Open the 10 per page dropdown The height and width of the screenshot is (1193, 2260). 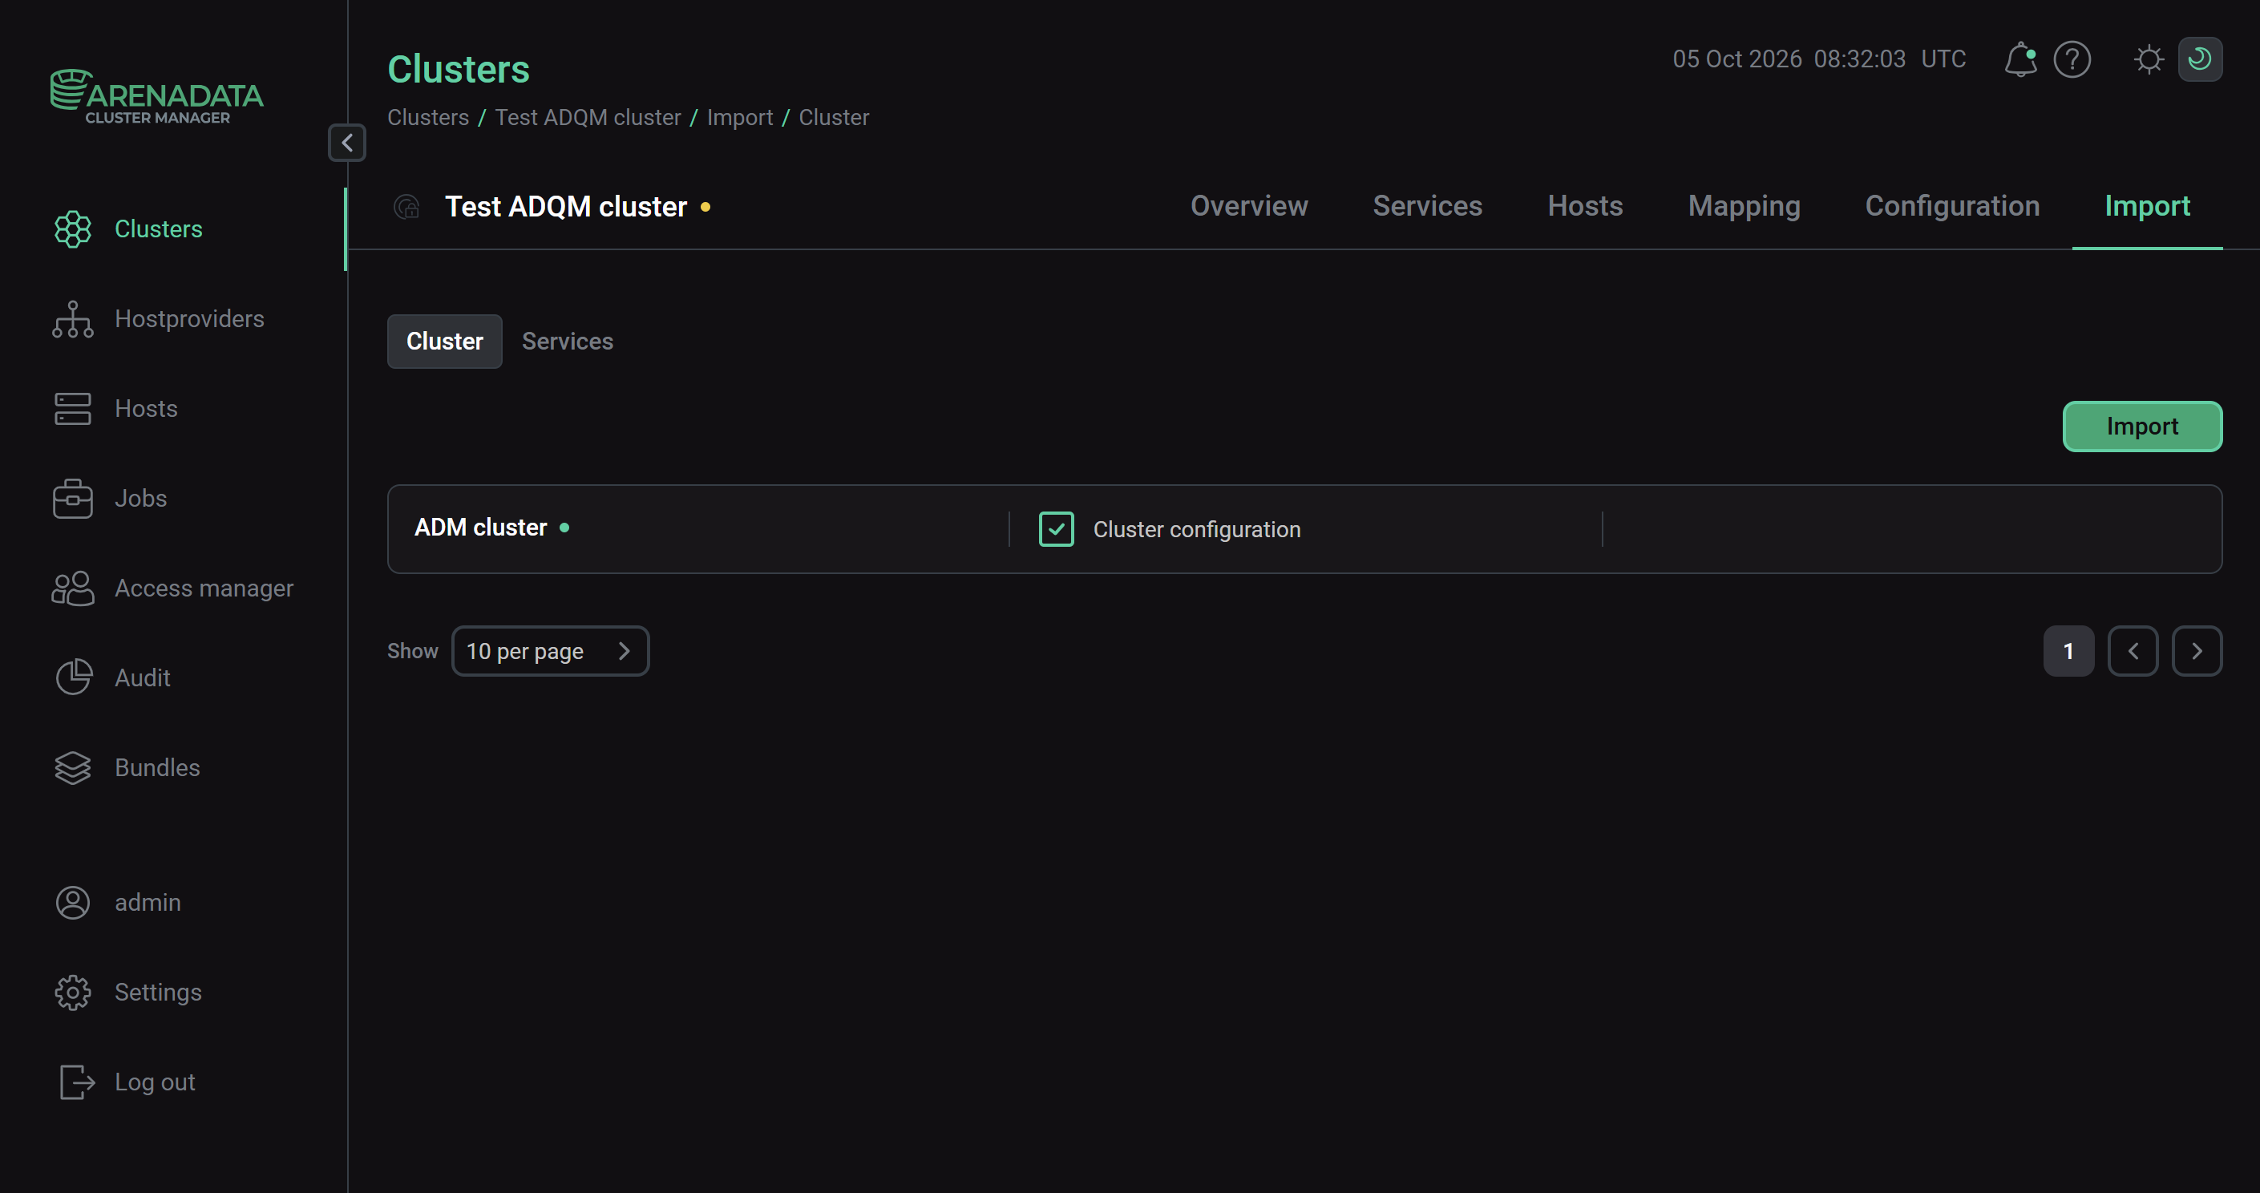550,651
